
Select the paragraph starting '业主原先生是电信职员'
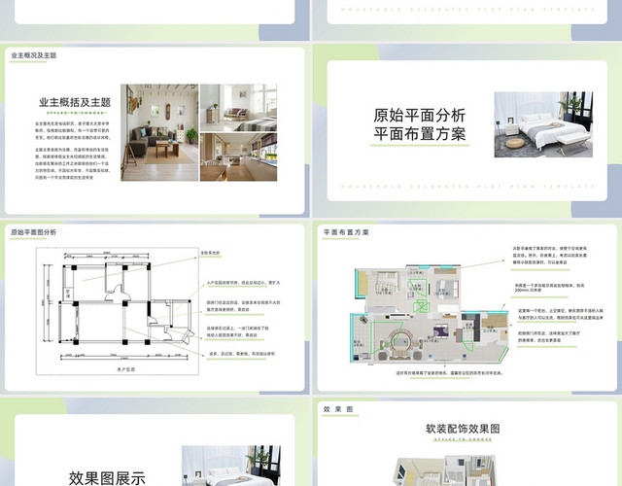tap(73, 131)
